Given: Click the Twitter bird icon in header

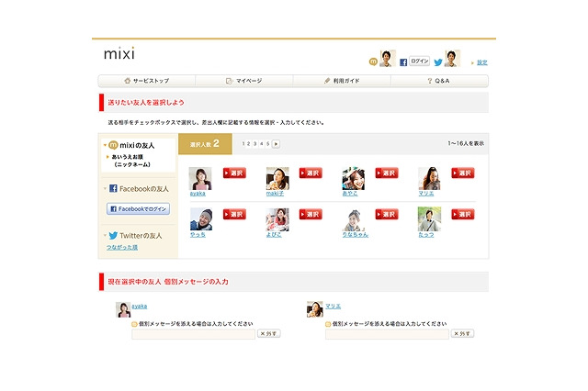Looking at the screenshot, I should click(438, 62).
